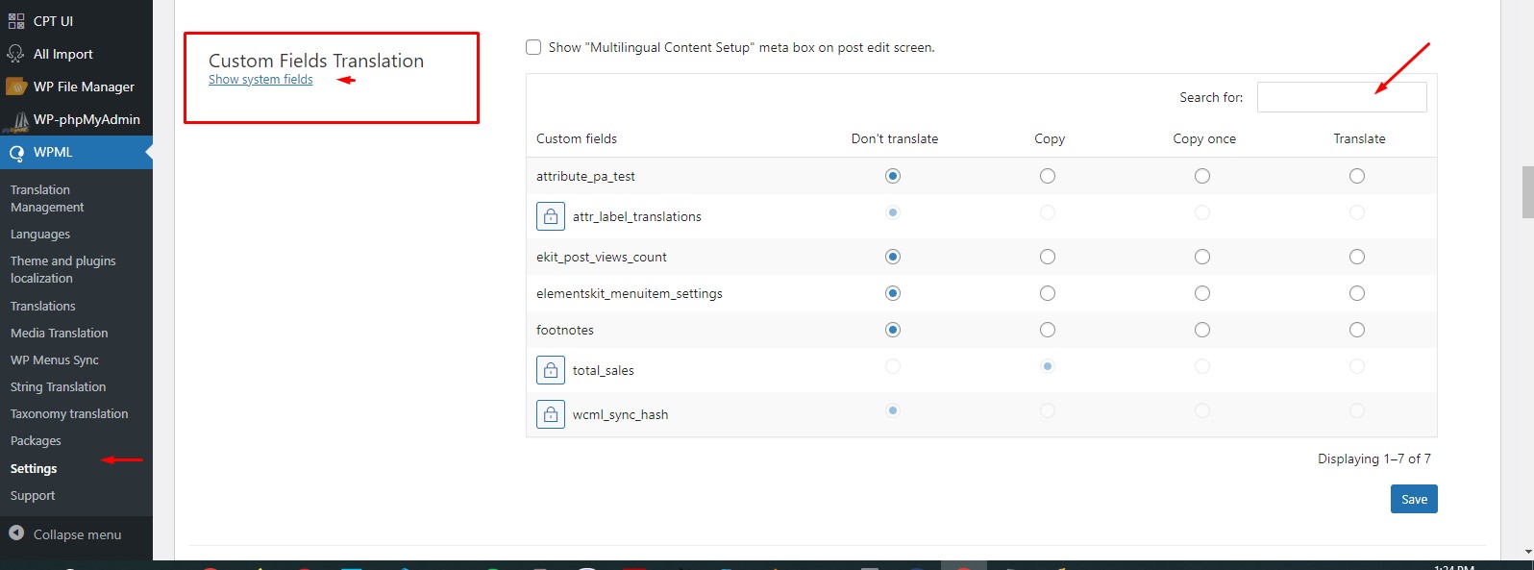Click the scrollbar down arrow
This screenshot has height=570, width=1534.
click(1527, 553)
